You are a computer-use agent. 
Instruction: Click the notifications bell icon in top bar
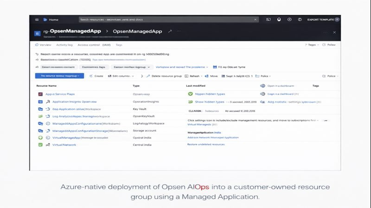tap(279, 20)
